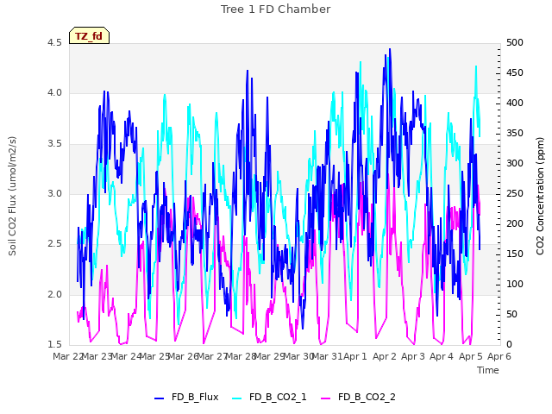
Task: Click the 3.0 left axis value
Action: click(54, 193)
